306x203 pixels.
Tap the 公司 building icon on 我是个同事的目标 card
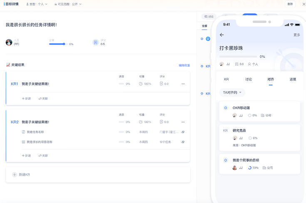pos(264,168)
